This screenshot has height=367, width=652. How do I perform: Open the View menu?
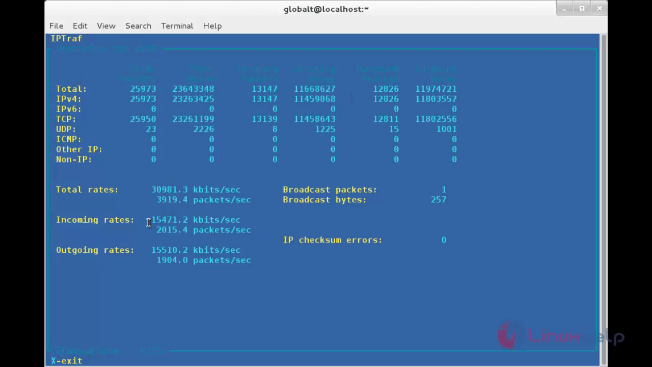coord(106,25)
